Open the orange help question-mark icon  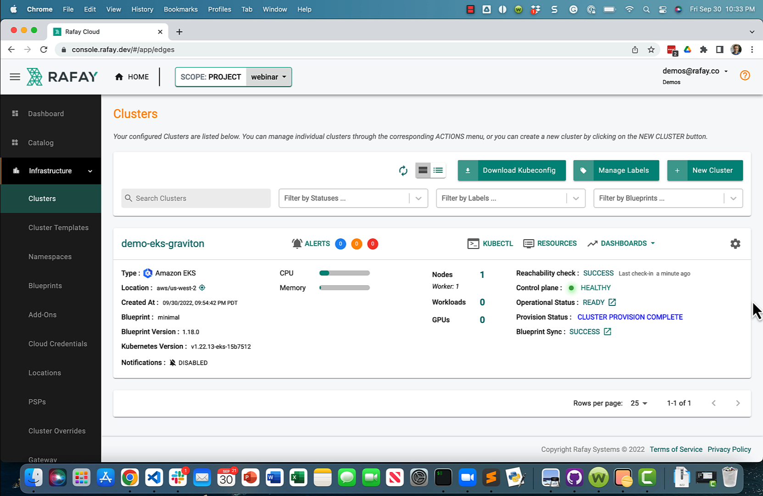pos(745,75)
